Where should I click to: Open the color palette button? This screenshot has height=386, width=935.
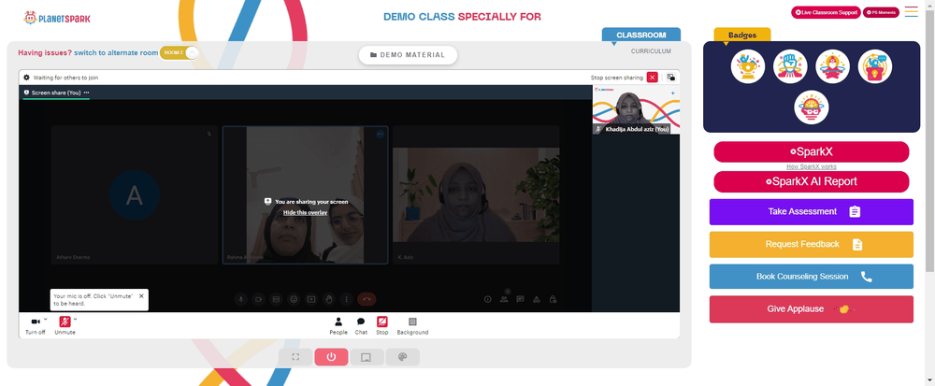[402, 357]
